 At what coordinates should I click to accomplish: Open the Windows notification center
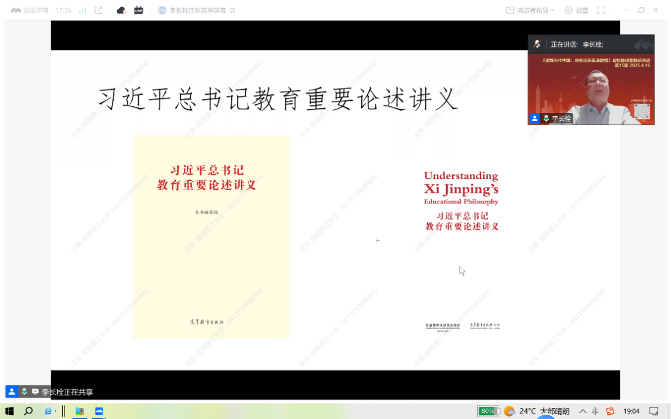tap(653, 411)
